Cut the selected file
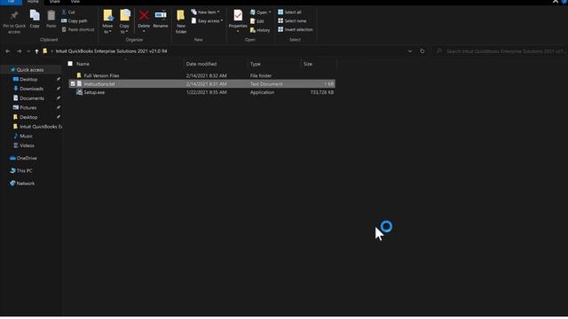The image size is (568, 319). tap(68, 12)
